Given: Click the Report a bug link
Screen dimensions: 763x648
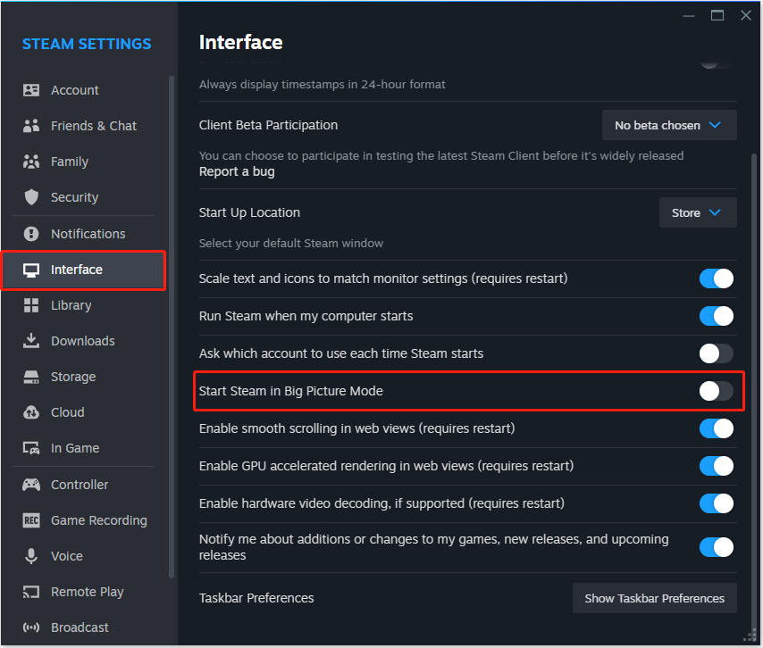Looking at the screenshot, I should (x=237, y=171).
